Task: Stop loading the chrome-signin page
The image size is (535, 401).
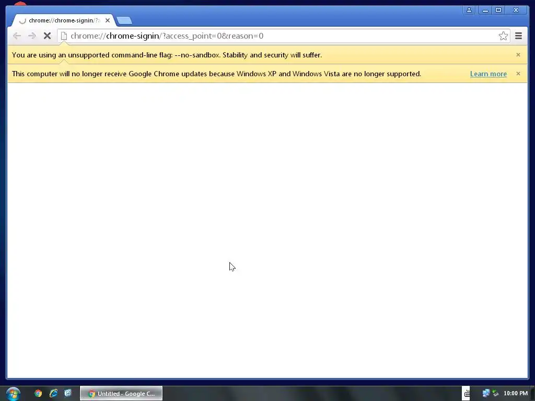Action: coord(47,36)
